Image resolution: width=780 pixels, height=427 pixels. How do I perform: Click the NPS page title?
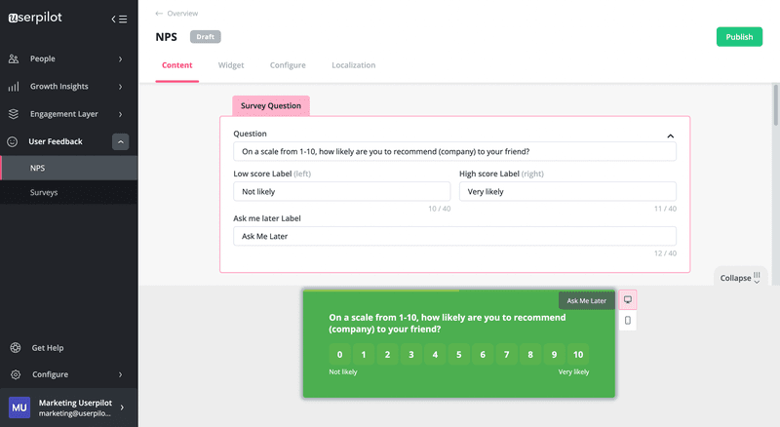point(166,37)
